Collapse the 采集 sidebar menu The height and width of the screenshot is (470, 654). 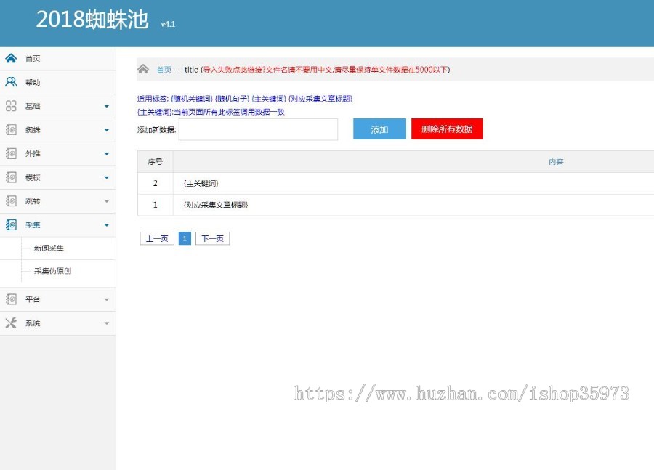coord(105,225)
